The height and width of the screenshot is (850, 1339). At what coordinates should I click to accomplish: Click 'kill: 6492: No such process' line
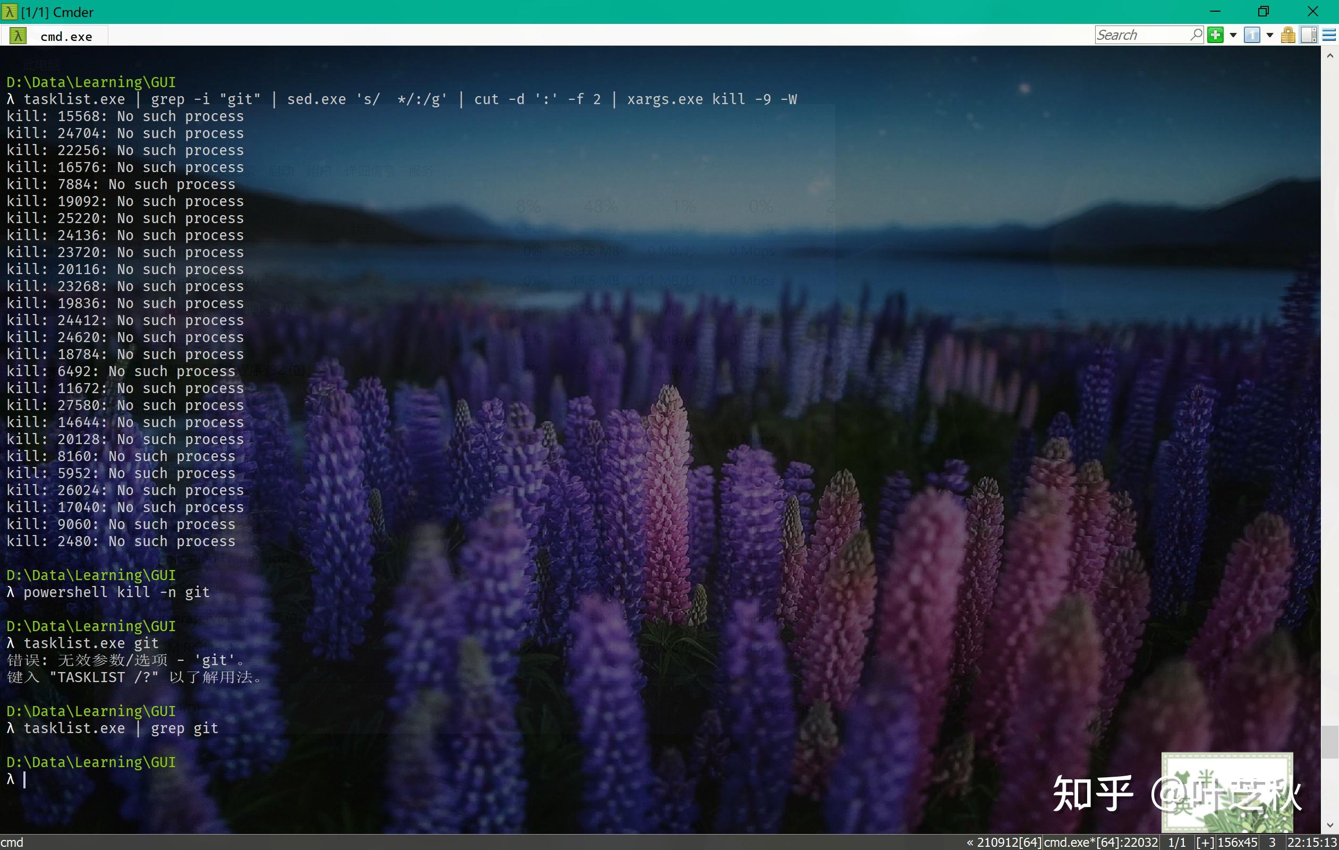[121, 371]
